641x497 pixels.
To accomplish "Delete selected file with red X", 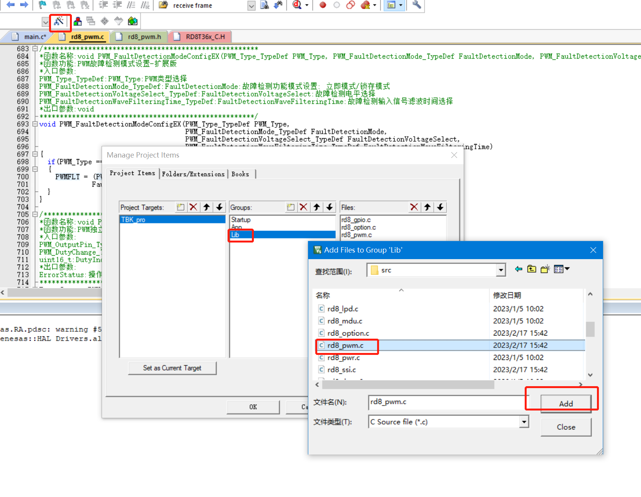I will click(414, 207).
